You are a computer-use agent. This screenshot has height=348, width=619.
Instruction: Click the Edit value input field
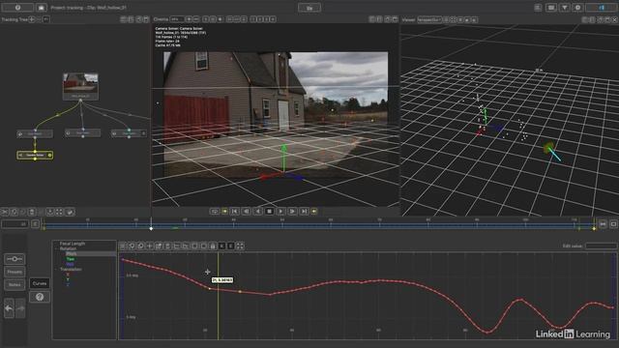tap(601, 246)
